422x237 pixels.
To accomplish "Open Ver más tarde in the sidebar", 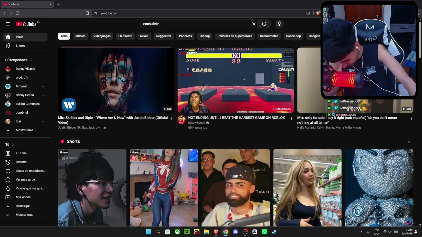I will [x=25, y=179].
